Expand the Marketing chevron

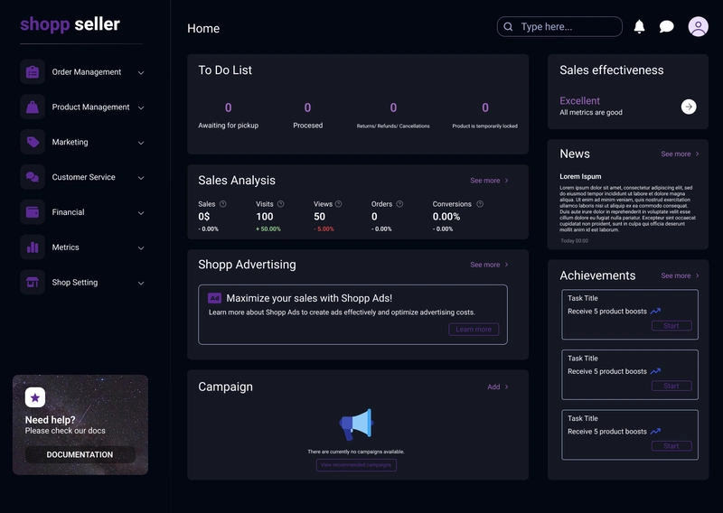(141, 143)
